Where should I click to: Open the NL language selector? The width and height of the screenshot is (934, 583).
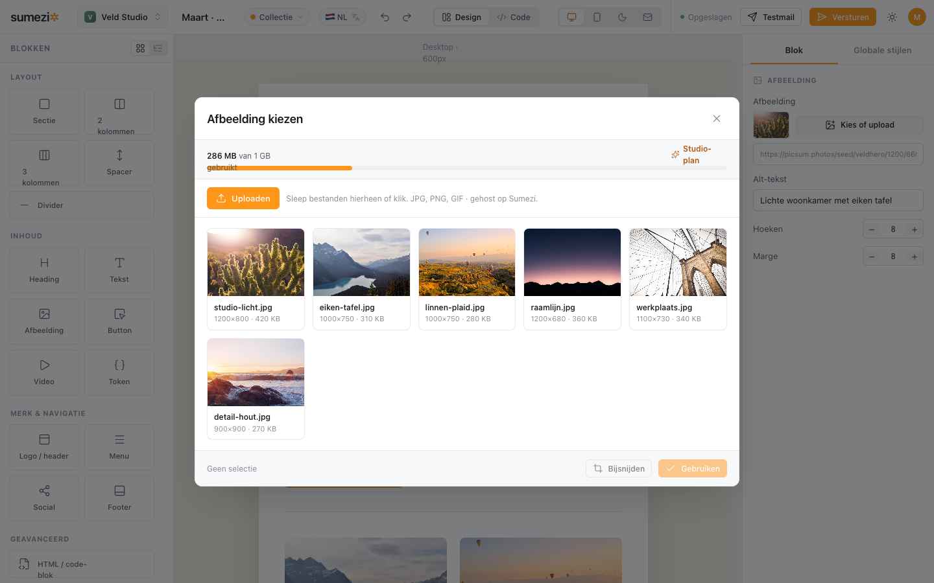click(342, 17)
